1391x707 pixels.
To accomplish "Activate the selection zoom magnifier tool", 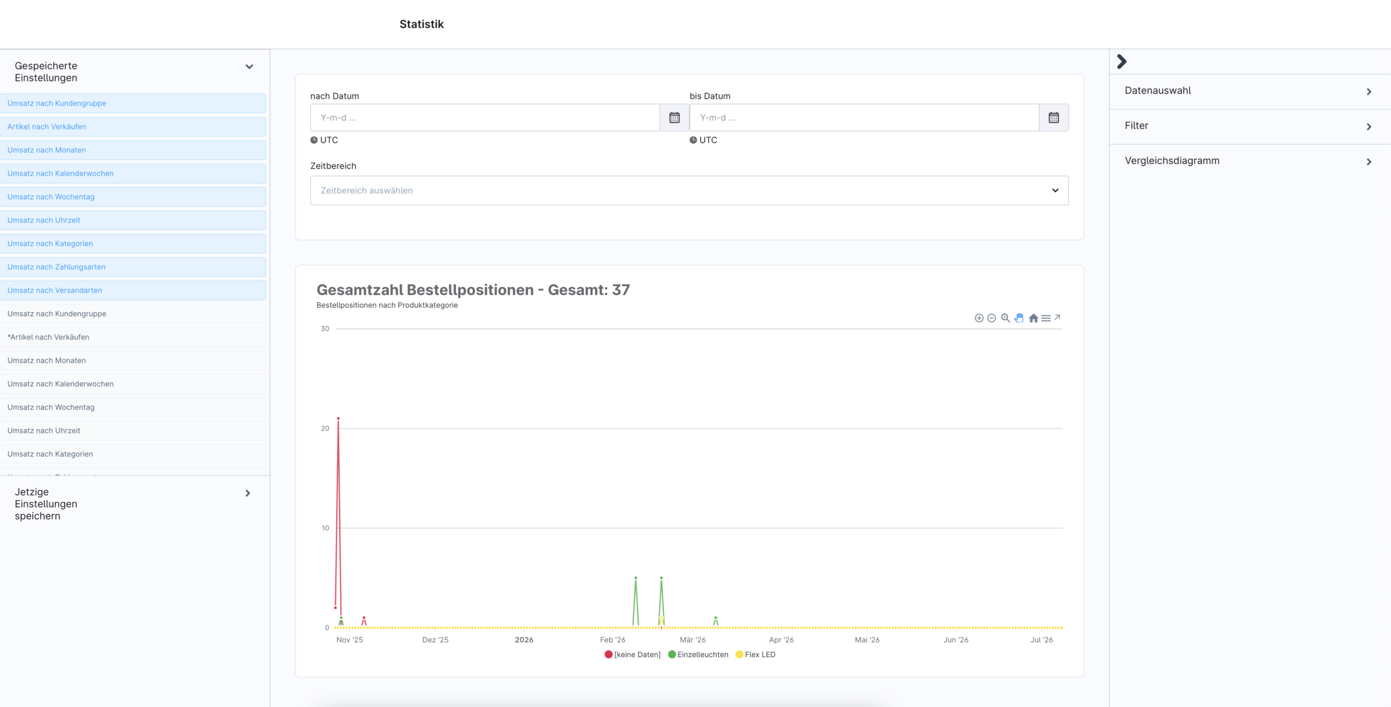I will coord(1006,318).
